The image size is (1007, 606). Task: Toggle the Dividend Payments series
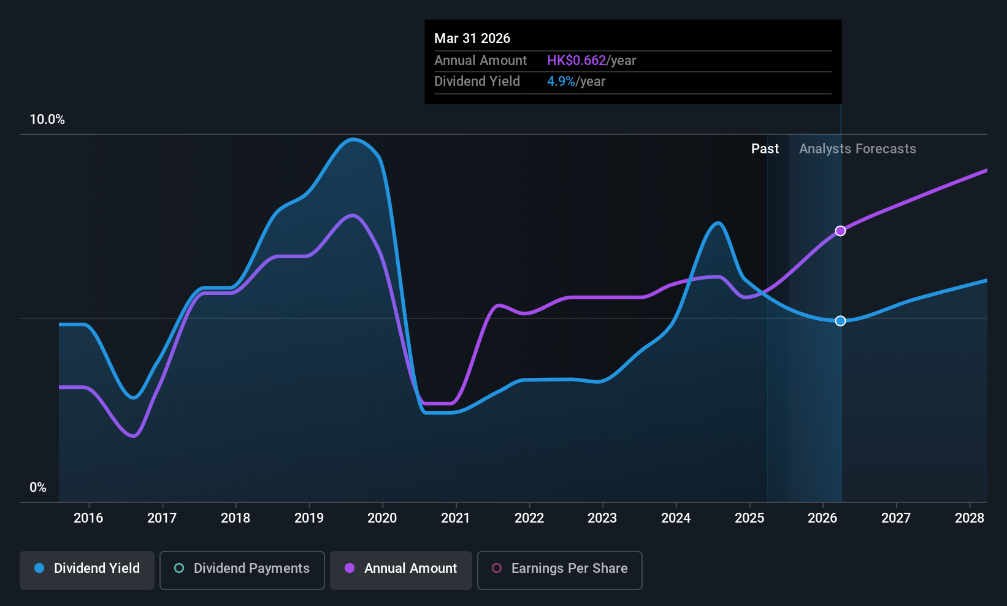point(242,570)
